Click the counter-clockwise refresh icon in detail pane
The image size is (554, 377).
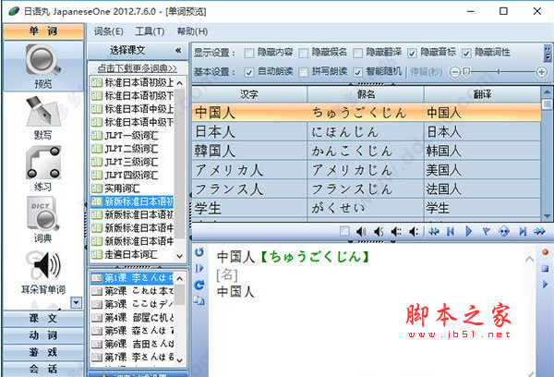(x=199, y=252)
